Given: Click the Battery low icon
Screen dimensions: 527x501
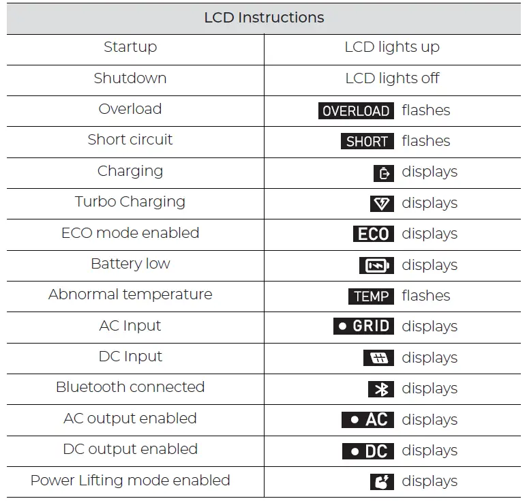Looking at the screenshot, I should click(x=376, y=265).
